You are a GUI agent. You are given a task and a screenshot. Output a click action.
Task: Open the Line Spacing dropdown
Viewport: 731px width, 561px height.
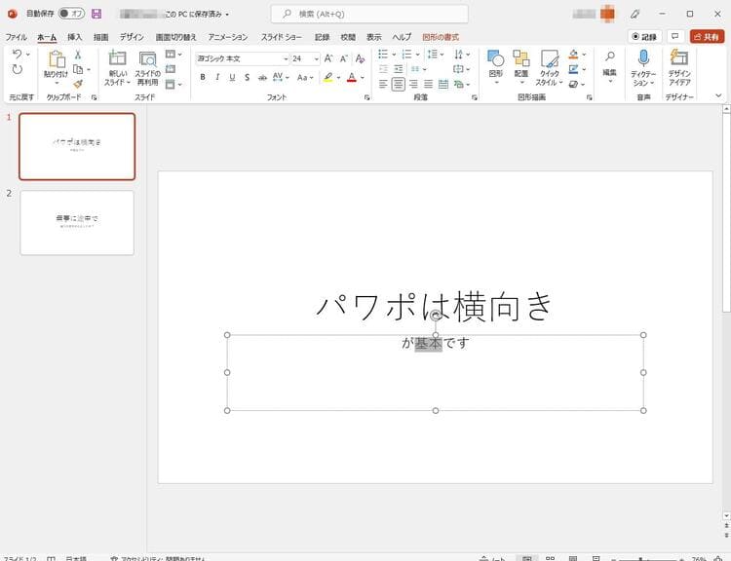pos(436,54)
